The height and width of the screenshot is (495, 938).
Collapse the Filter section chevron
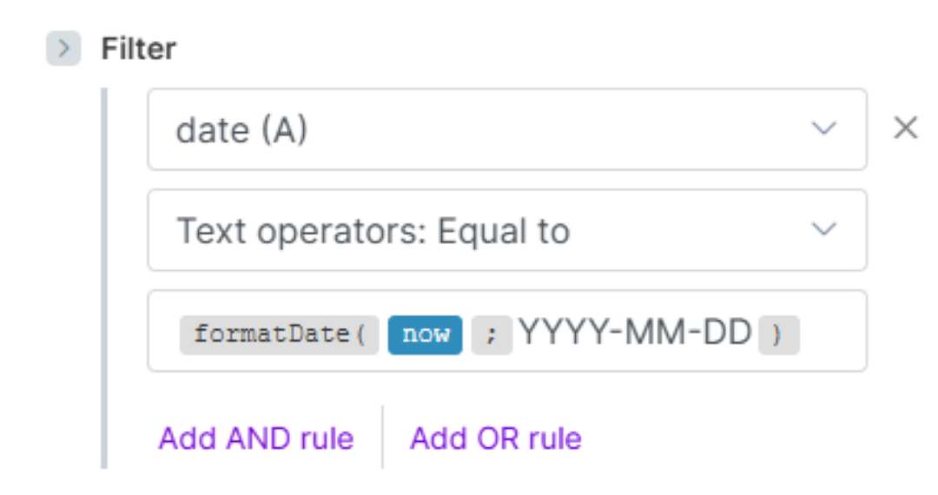pos(63,49)
